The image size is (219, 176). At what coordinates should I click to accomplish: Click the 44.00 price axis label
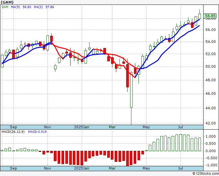[x=211, y=108]
